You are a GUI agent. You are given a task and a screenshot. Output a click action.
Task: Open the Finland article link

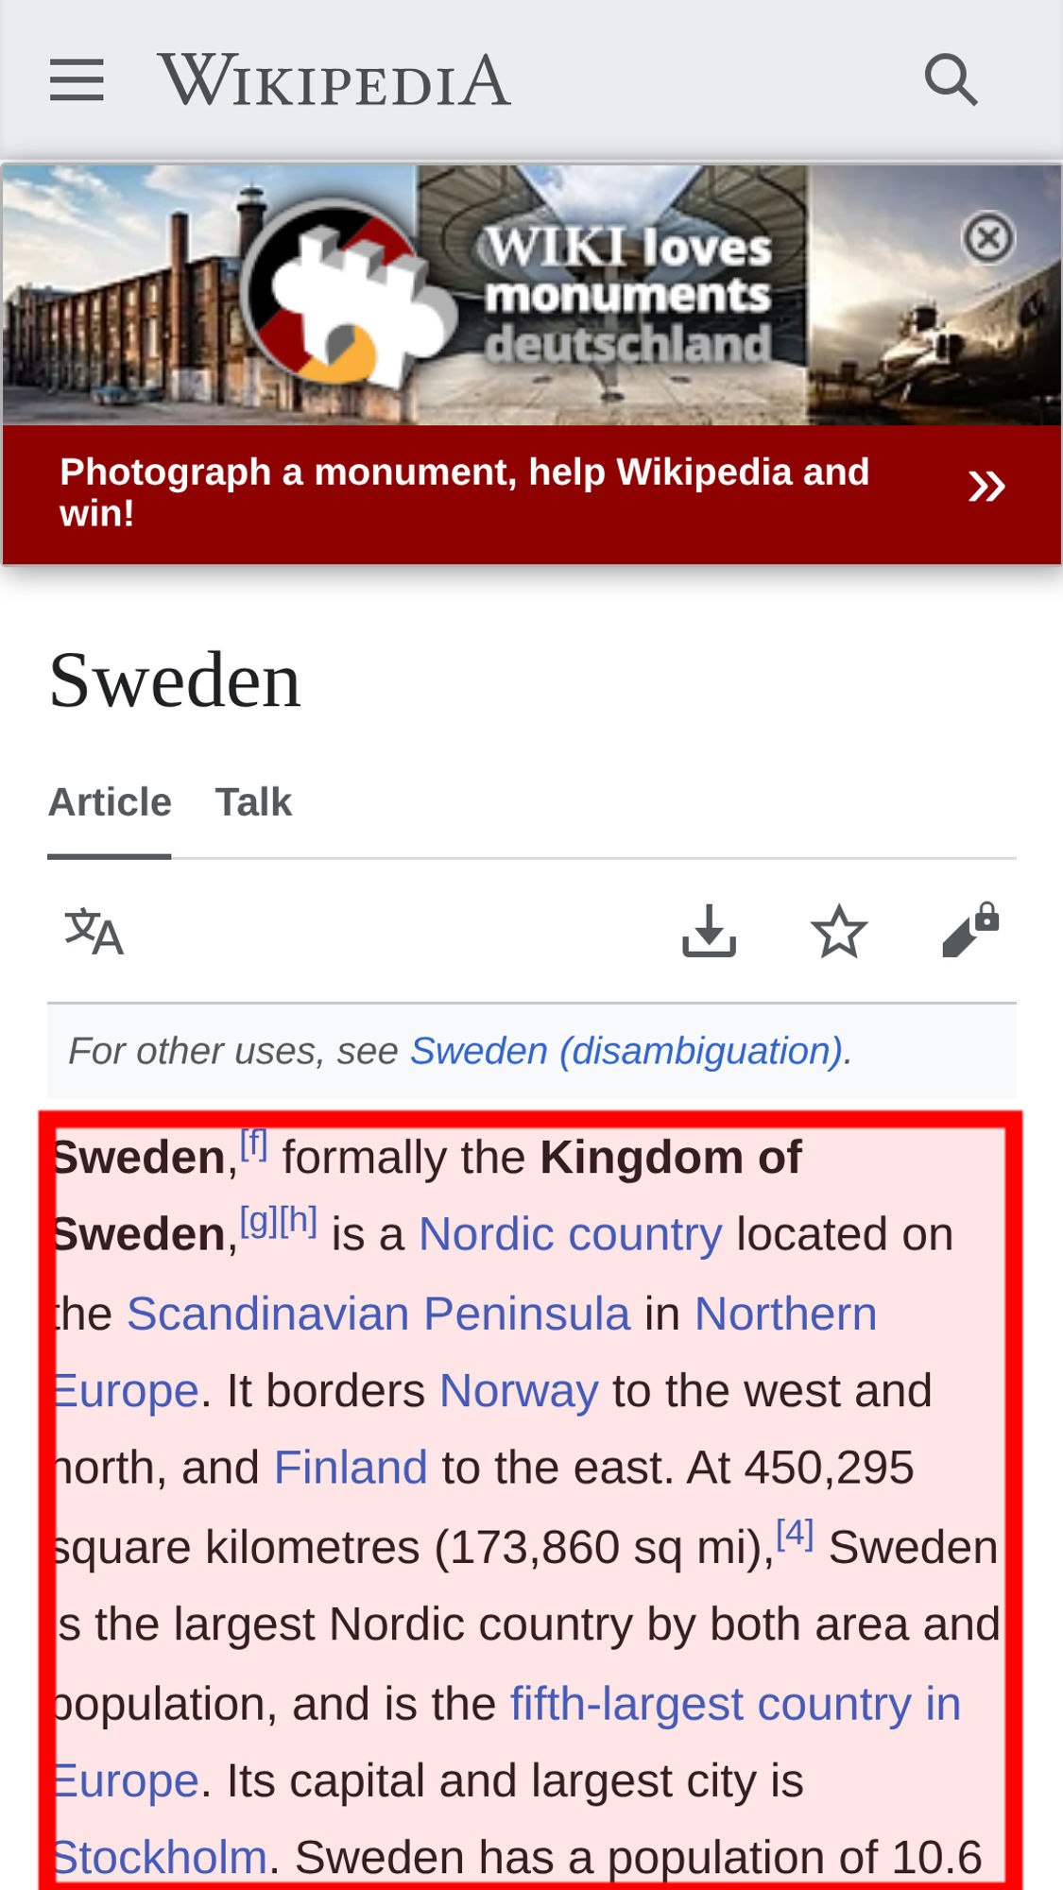(x=351, y=1468)
